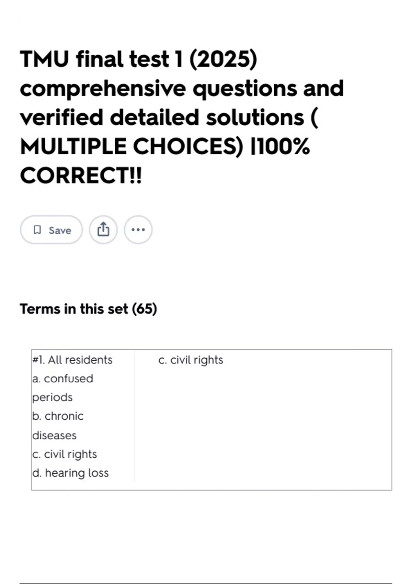Choose option 'b. chronic diseases'
The width and height of the screenshot is (412, 584).
click(x=58, y=426)
